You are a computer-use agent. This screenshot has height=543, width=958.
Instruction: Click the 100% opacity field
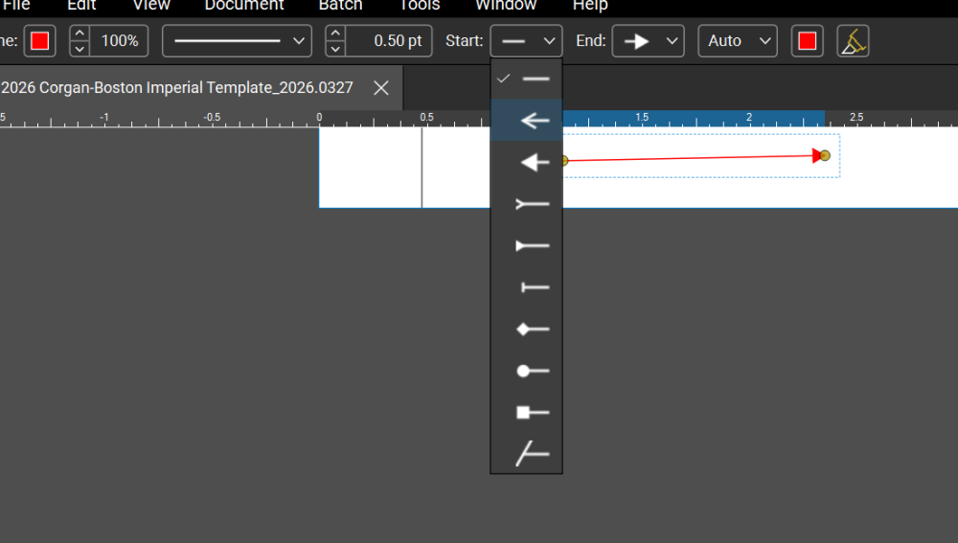pos(119,41)
